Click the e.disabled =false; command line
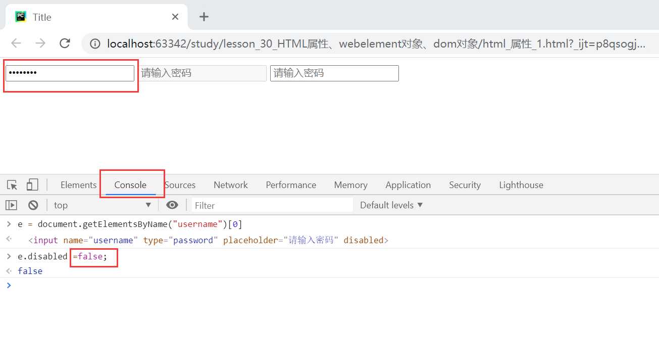 [63, 257]
